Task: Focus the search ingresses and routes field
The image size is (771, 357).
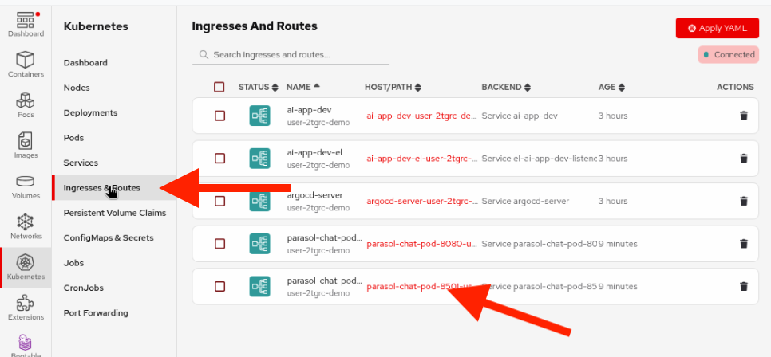Action: (x=295, y=55)
